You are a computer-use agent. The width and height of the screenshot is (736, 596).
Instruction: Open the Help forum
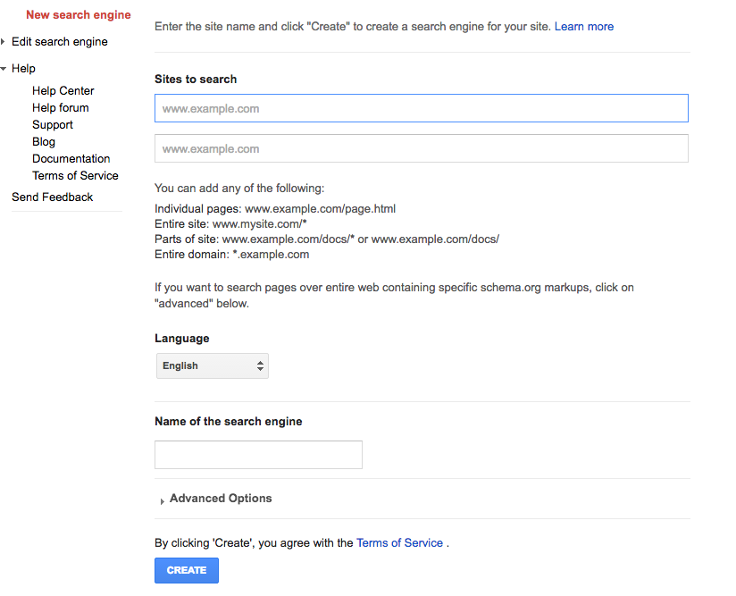point(60,107)
